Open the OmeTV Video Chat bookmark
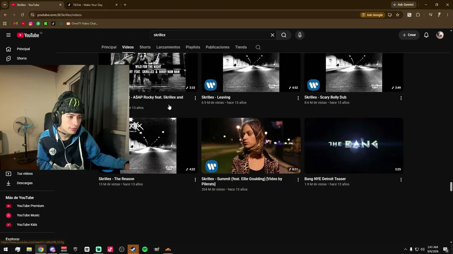453x254 pixels. pos(82,24)
